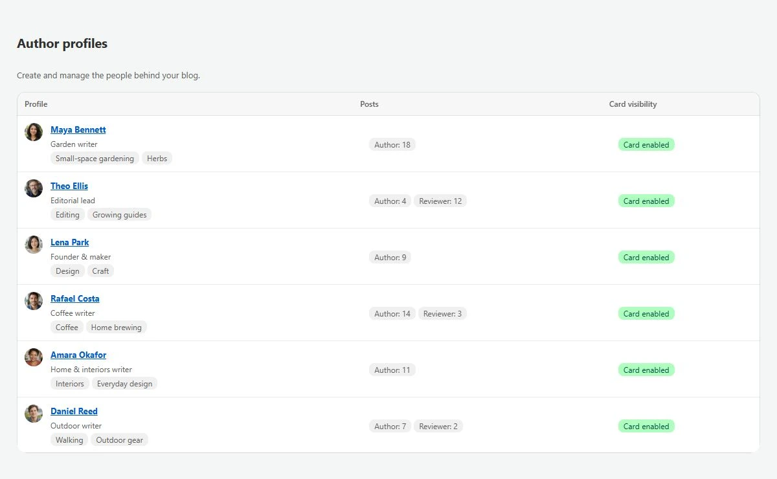Open Maya Bennett's profile link
Viewport: 777px width, 479px height.
pos(78,129)
